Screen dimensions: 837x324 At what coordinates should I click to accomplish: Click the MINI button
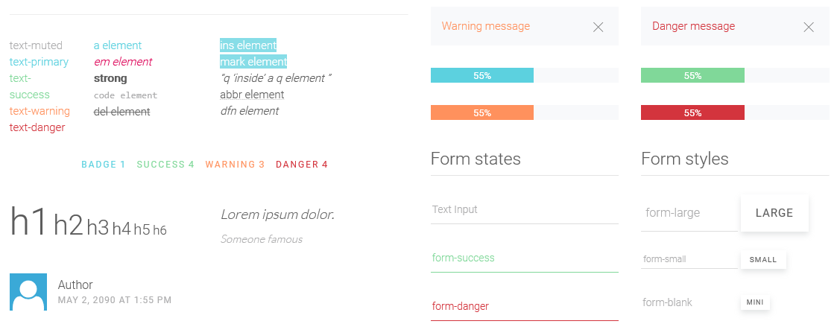[x=755, y=302]
